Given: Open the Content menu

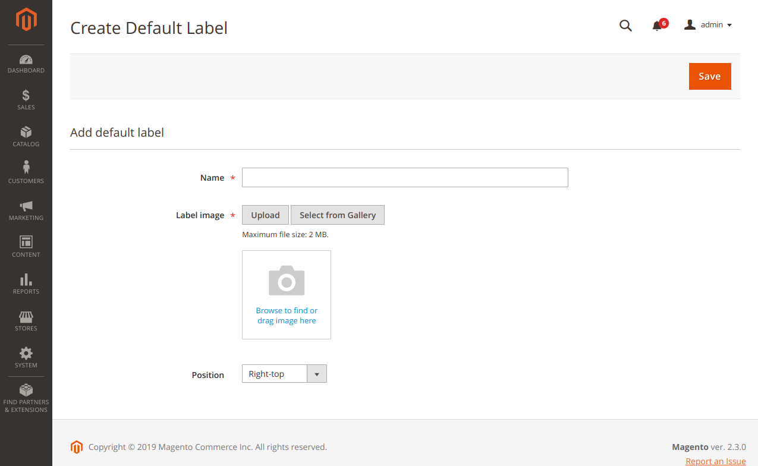Looking at the screenshot, I should 26,247.
